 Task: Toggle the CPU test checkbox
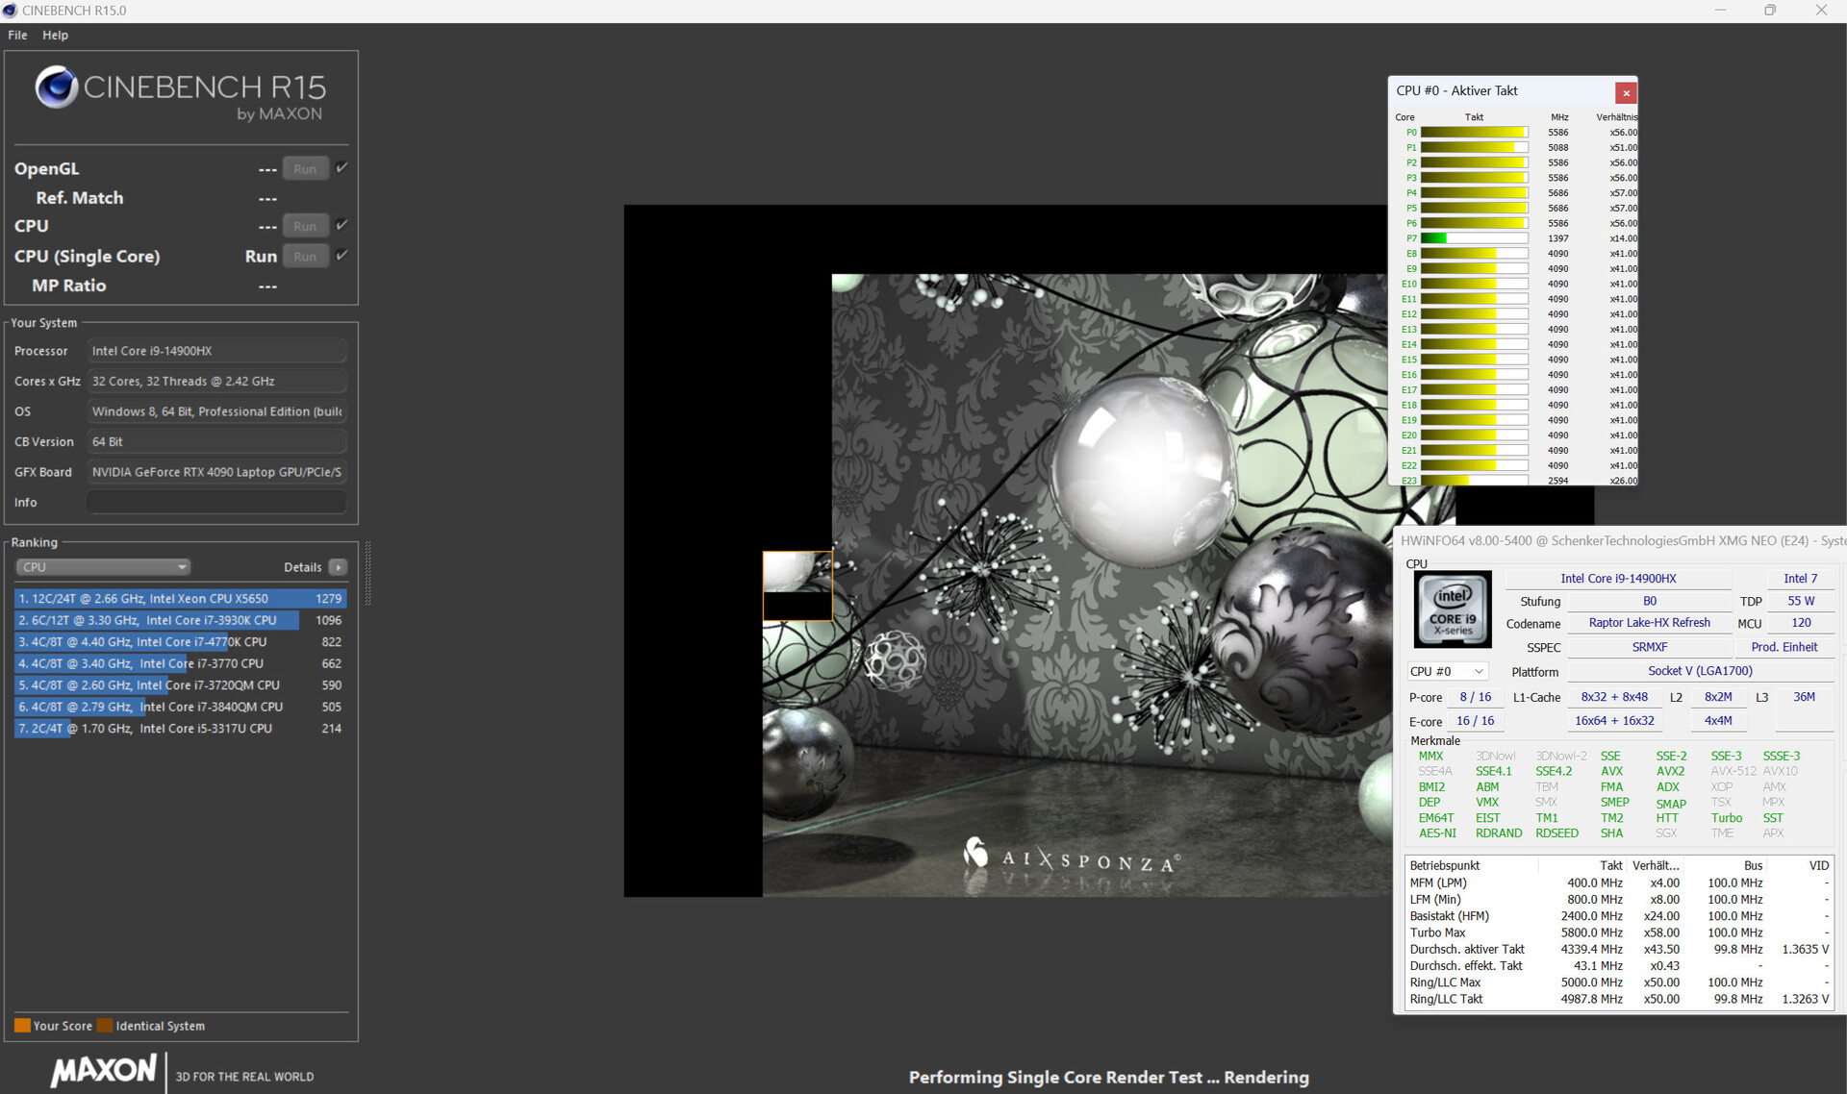[342, 225]
